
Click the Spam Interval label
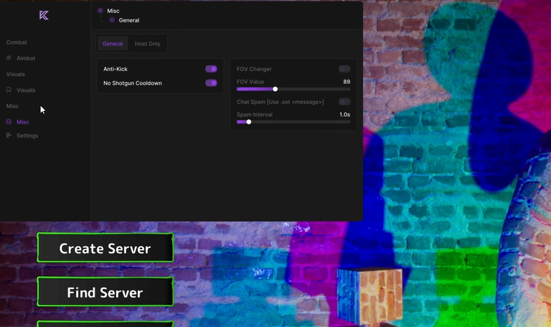coord(254,114)
